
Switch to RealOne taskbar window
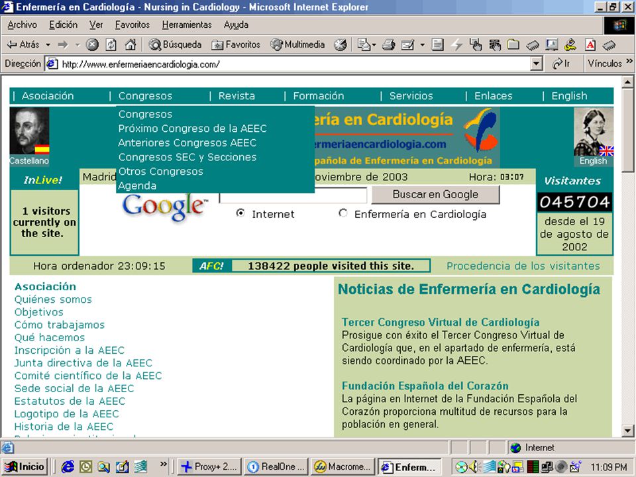click(x=276, y=467)
